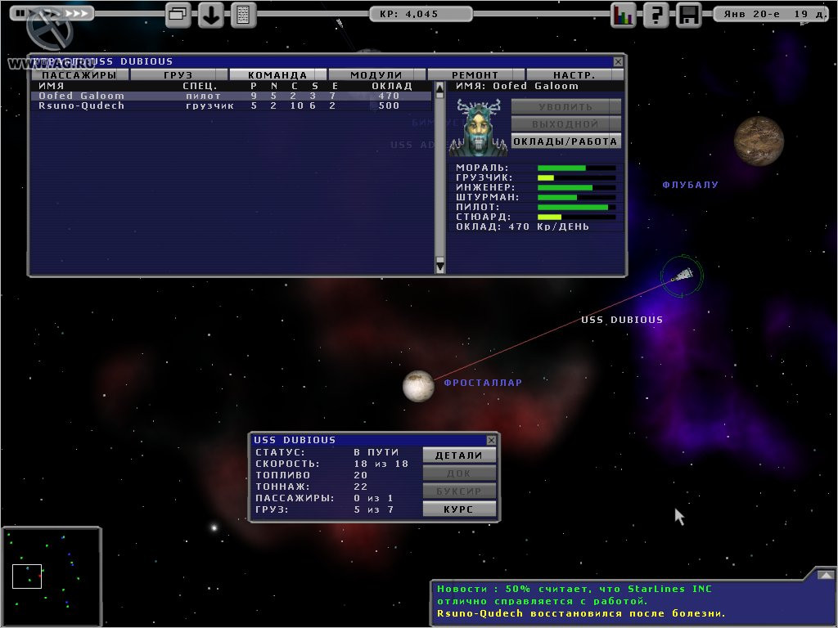
Task: Select the USS Dubious ship on map
Action: coord(682,276)
